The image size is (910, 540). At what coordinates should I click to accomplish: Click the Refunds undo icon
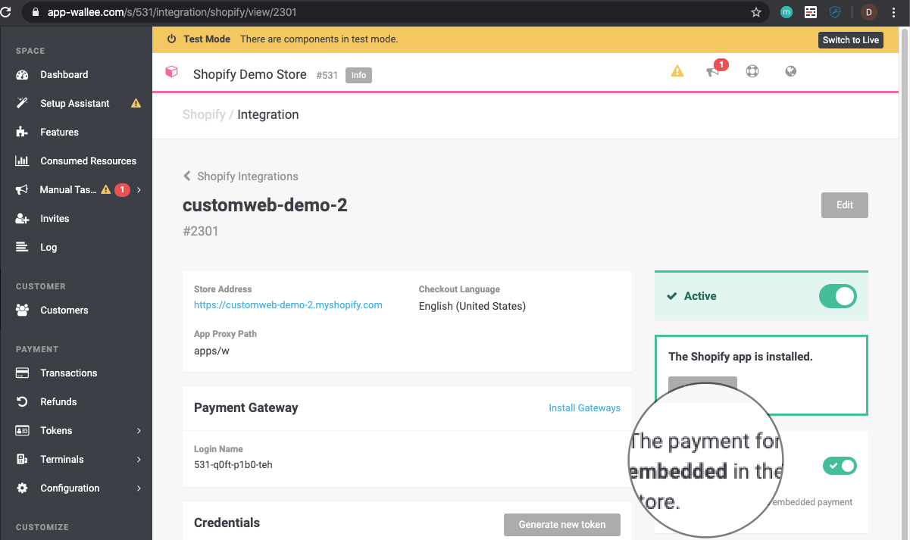click(x=22, y=402)
